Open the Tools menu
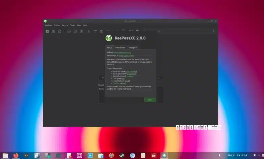 pos(72,25)
